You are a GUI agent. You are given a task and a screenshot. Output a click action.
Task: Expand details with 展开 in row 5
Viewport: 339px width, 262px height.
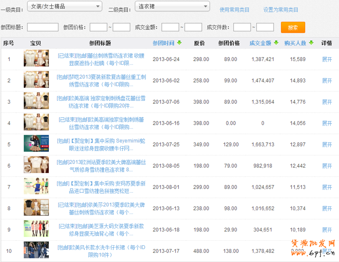326,145
